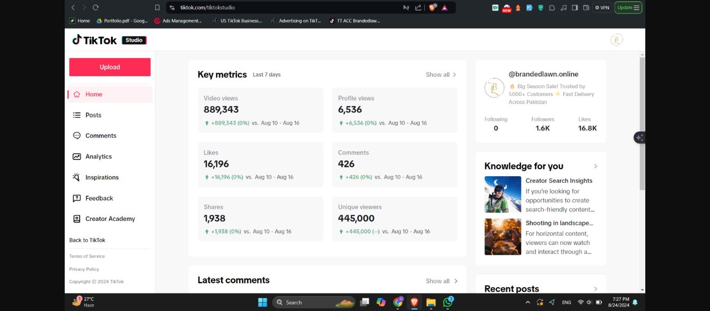Reload the current page
710x311 pixels.
tap(96, 7)
